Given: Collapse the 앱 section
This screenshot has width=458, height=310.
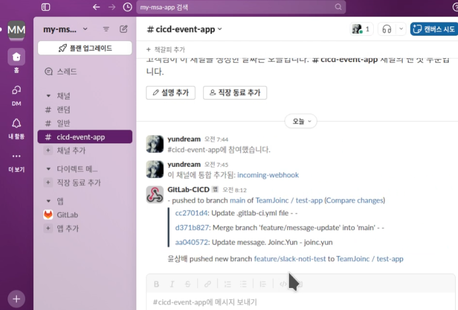Looking at the screenshot, I should click(49, 201).
